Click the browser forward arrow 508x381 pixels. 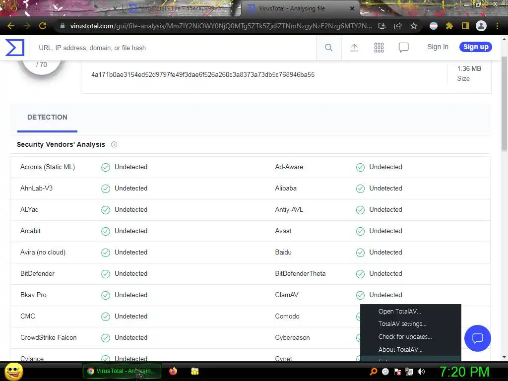27,26
